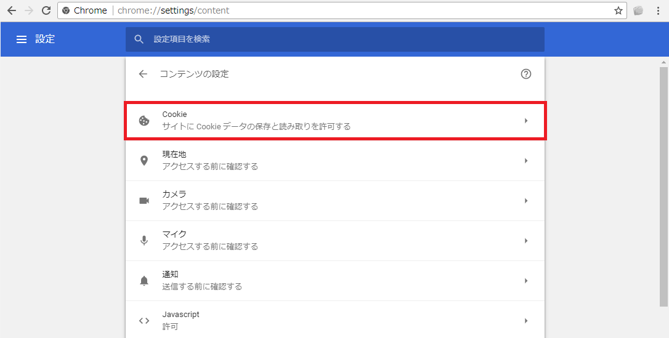
Task: Open the マイク settings entry
Action: (335, 241)
